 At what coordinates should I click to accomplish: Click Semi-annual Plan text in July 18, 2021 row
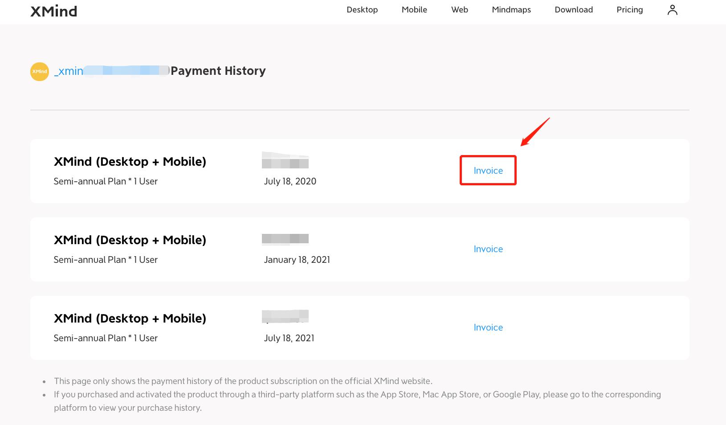coord(106,338)
